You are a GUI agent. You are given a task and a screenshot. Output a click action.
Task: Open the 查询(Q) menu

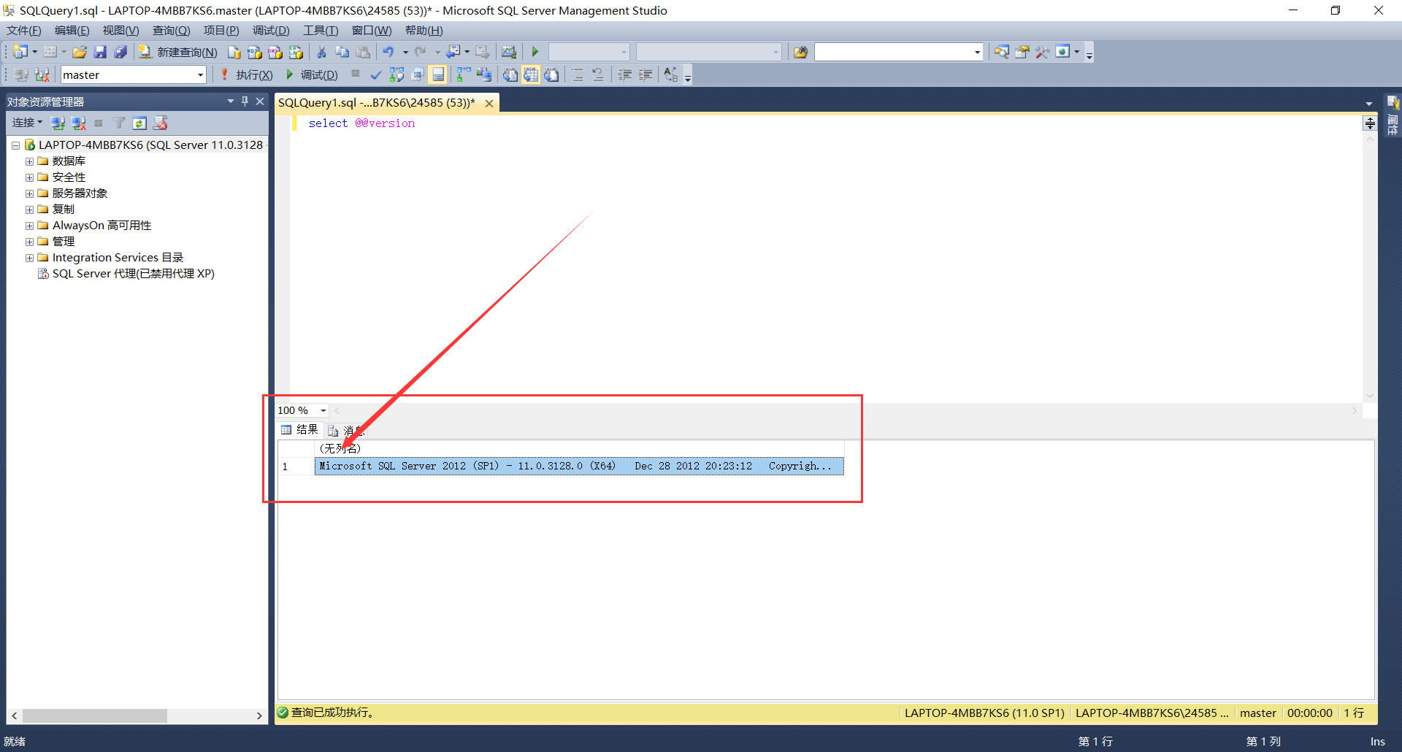(171, 30)
